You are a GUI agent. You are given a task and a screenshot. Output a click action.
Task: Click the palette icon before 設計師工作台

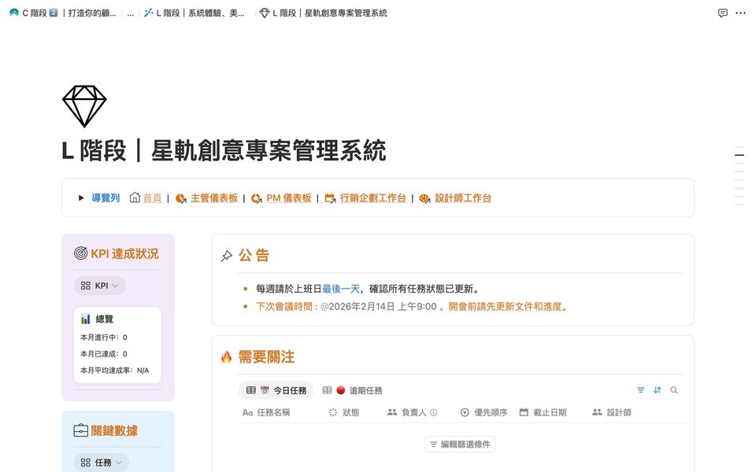coord(424,198)
